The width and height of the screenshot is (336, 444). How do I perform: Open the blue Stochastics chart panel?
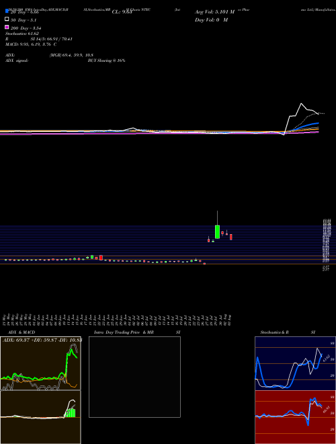295,363
